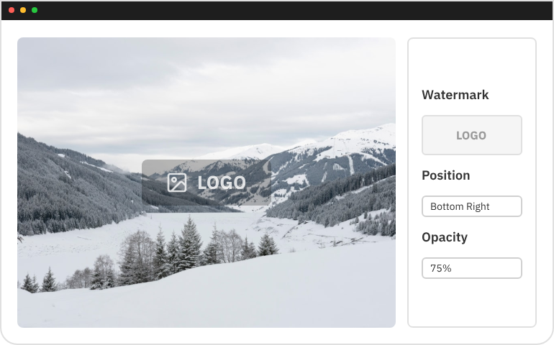The width and height of the screenshot is (554, 345).
Task: Click the image placeholder icon in the watermark overlay
Action: tap(177, 183)
